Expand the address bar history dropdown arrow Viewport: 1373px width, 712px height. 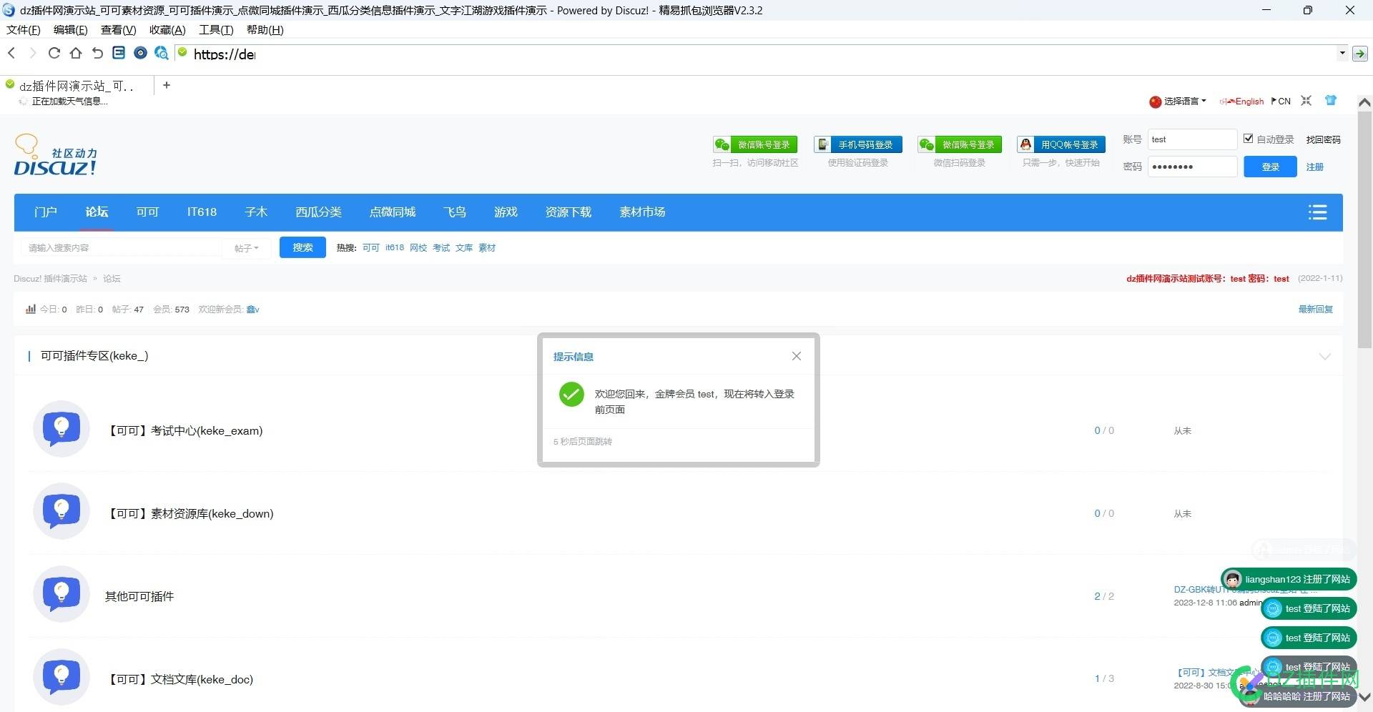pos(1342,53)
